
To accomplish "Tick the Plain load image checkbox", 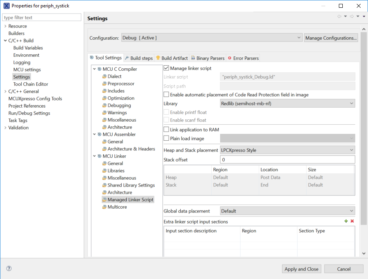I will pos(167,138).
